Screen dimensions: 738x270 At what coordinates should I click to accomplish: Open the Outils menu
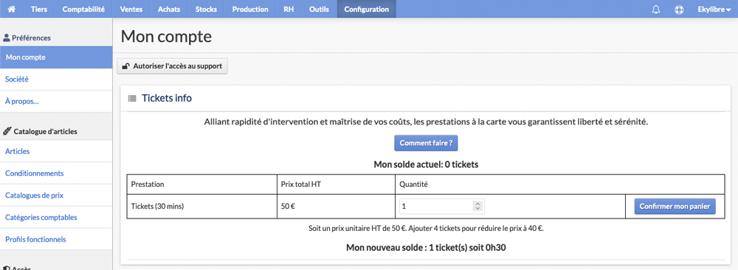coord(319,9)
